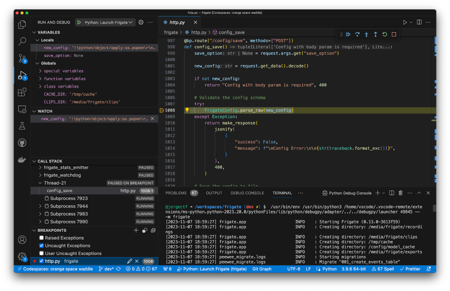Open launch.json with debug gear icon

point(141,22)
